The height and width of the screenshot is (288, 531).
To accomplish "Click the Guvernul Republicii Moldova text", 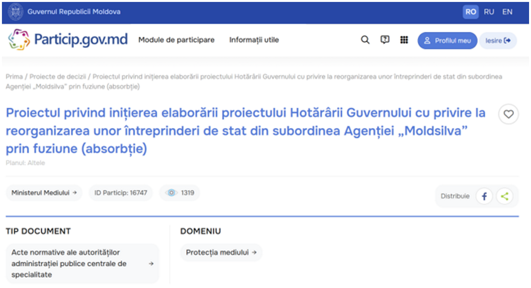I will [74, 12].
